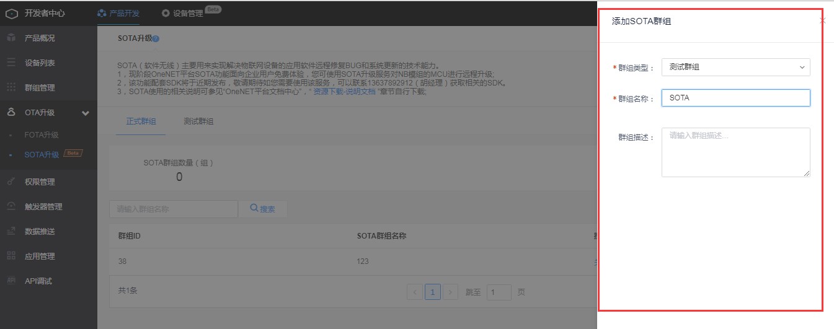Collapse the OTA升级 menu chevron
Image resolution: width=834 pixels, height=329 pixels.
86,113
